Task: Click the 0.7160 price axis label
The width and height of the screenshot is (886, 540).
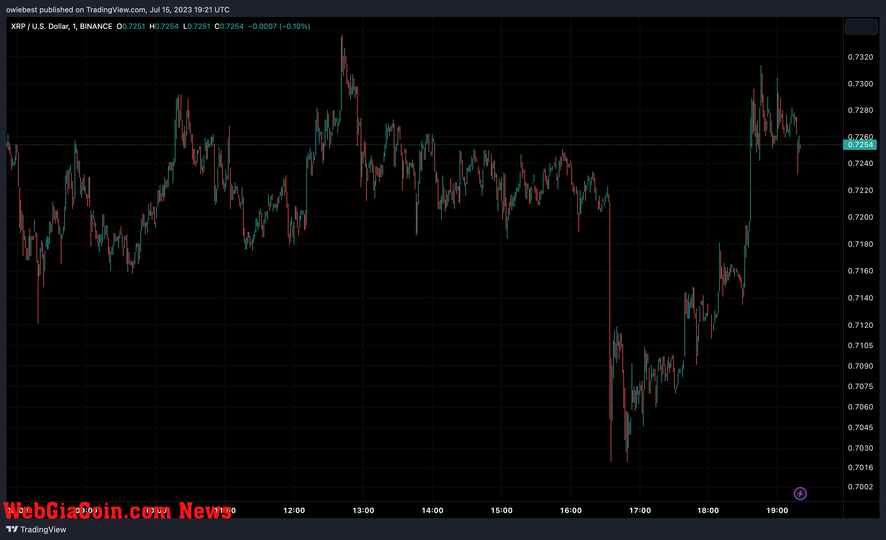Action: 861,271
